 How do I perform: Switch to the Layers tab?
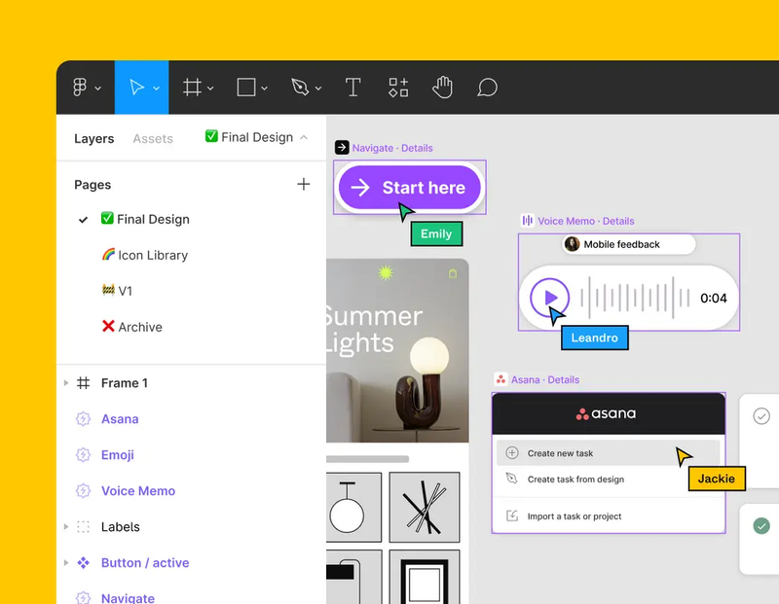pyautogui.click(x=93, y=138)
